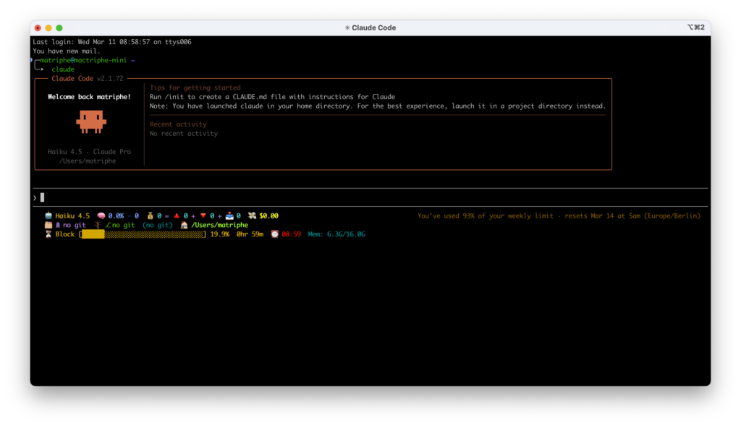Click the robot icon beside Haiku 4.5

(48, 216)
